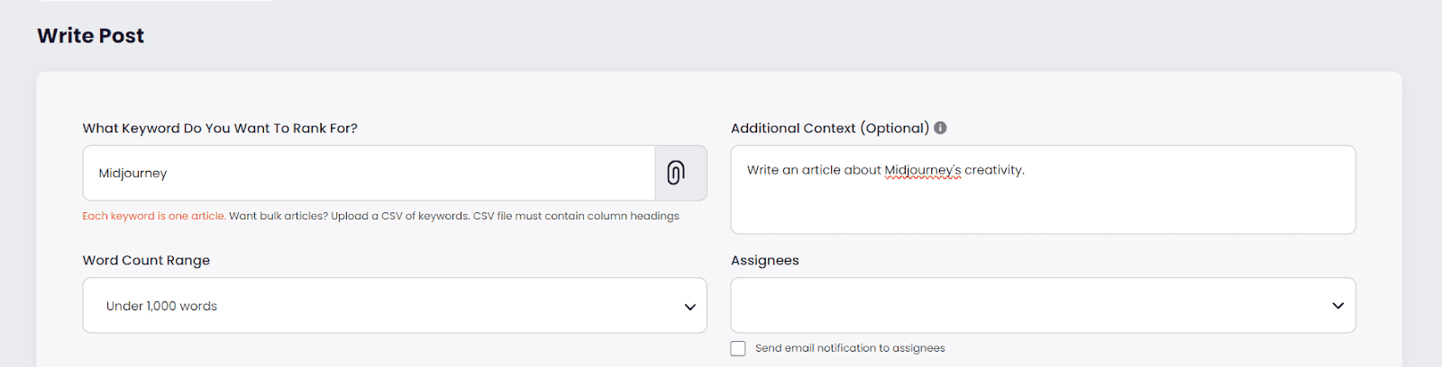This screenshot has height=367, width=1442.
Task: Click 'What Keyword Do You Want To Rank For?' label
Action: [x=220, y=129]
